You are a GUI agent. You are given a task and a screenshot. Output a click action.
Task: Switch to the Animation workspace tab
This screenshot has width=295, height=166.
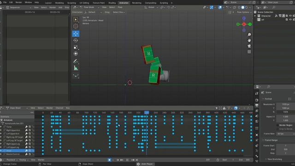click(124, 3)
